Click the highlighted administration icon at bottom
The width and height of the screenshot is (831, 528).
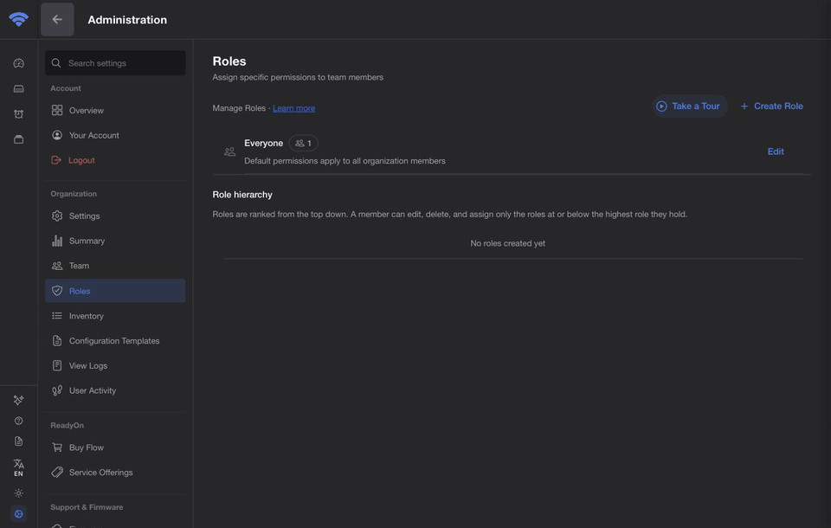click(x=18, y=513)
